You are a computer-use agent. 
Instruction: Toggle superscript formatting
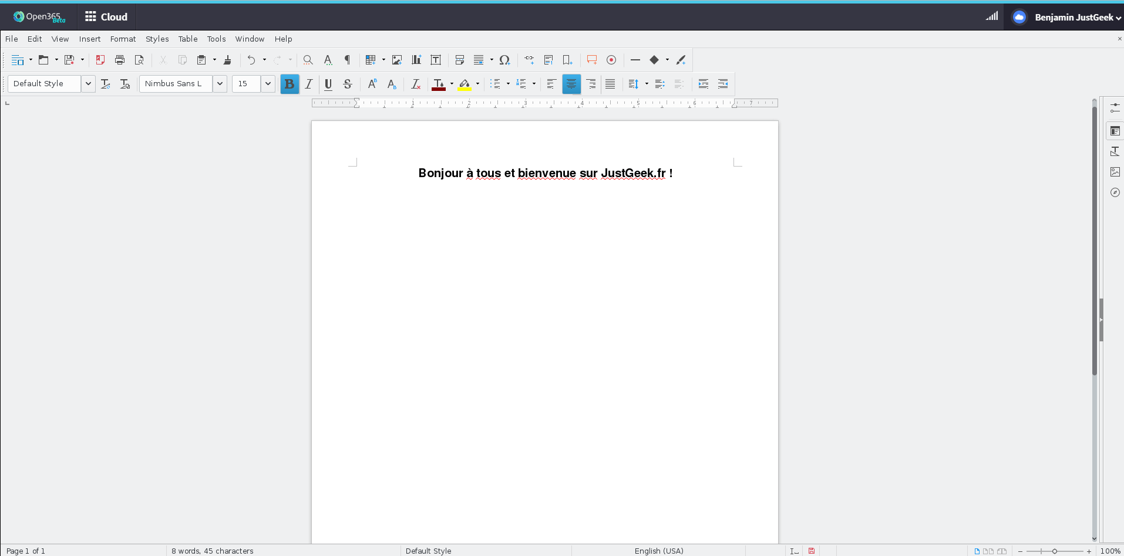(x=372, y=84)
